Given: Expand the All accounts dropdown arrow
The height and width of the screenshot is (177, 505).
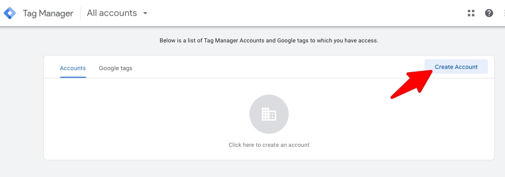Looking at the screenshot, I should coord(145,13).
